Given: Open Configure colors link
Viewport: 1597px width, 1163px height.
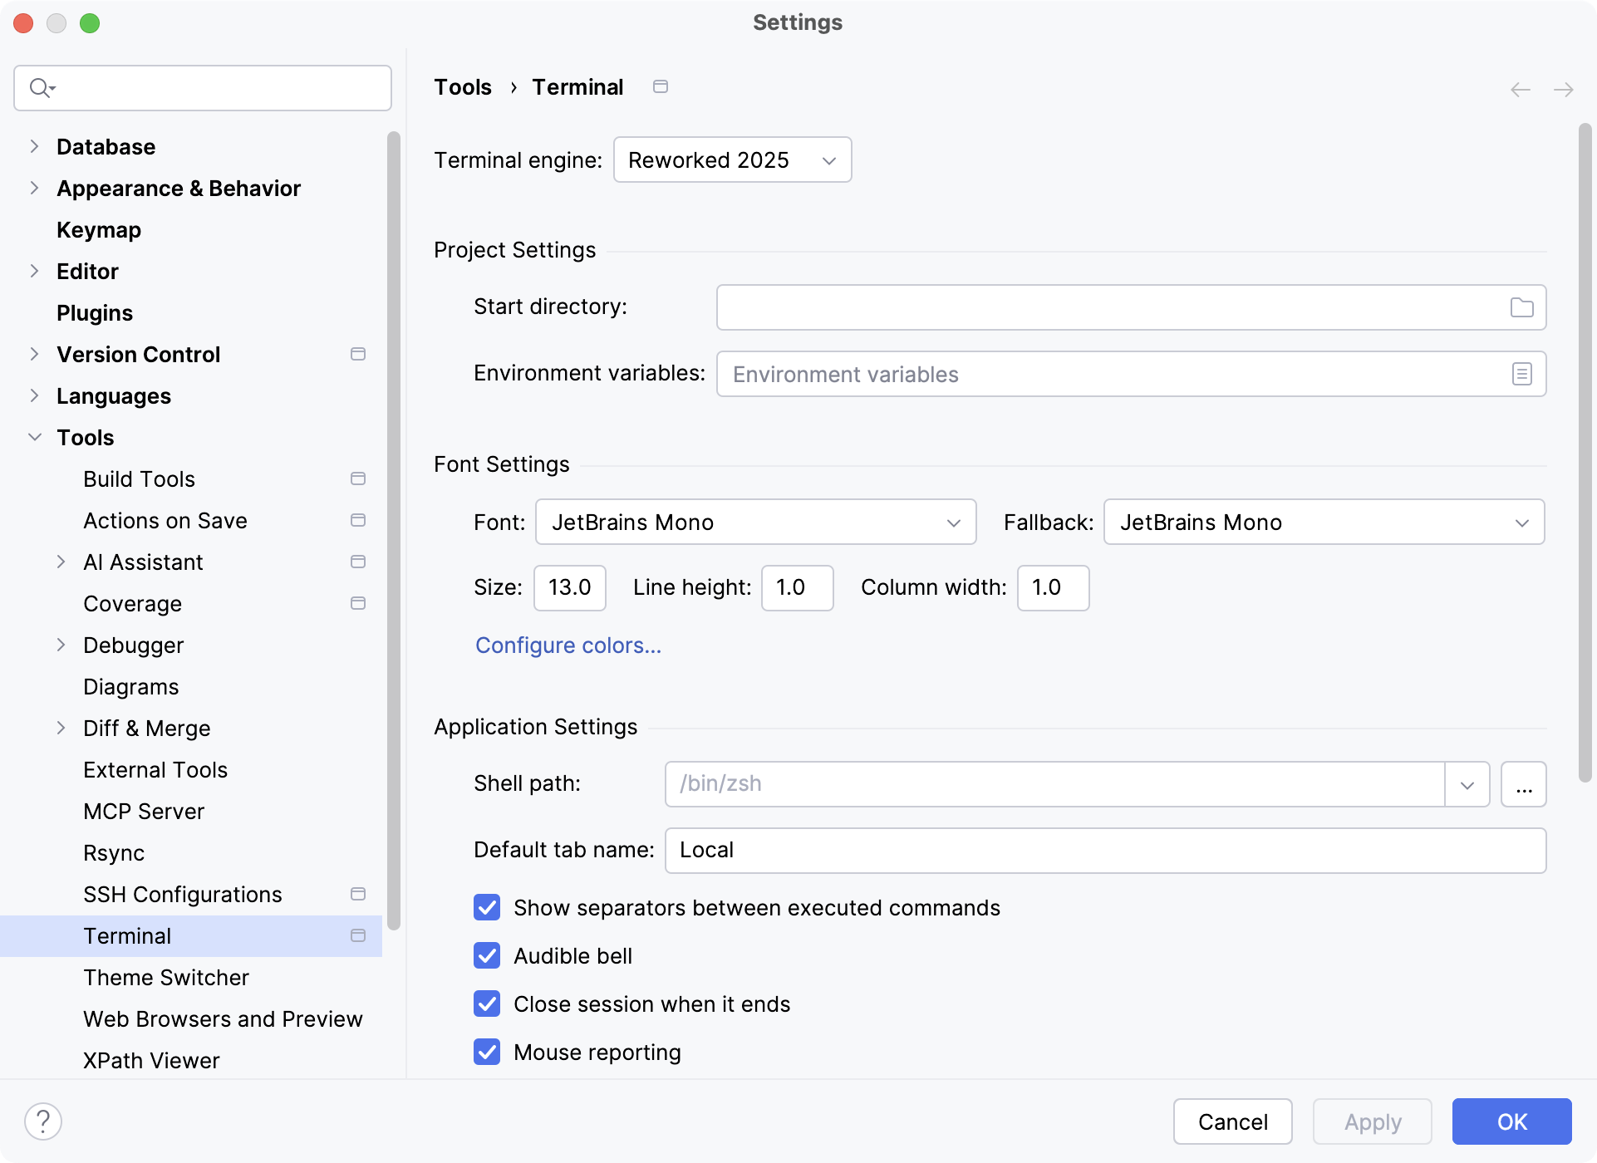Looking at the screenshot, I should (x=568, y=645).
